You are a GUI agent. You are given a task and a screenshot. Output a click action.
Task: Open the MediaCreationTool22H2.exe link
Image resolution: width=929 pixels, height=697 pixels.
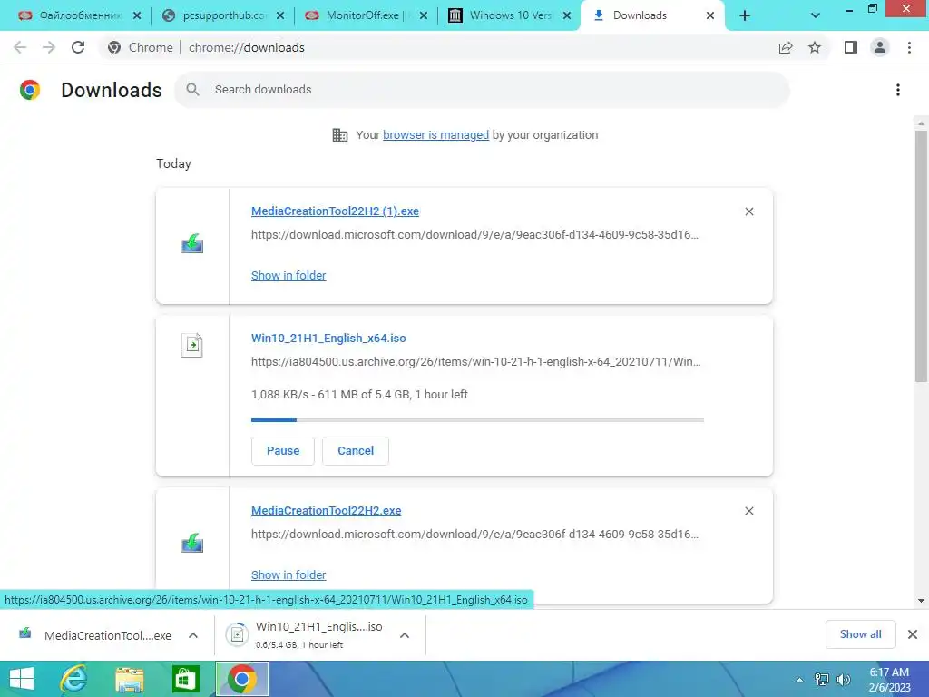(326, 510)
